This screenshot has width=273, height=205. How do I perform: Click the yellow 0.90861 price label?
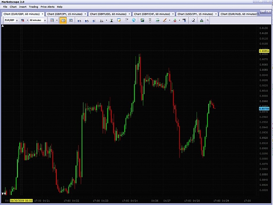[264, 51]
